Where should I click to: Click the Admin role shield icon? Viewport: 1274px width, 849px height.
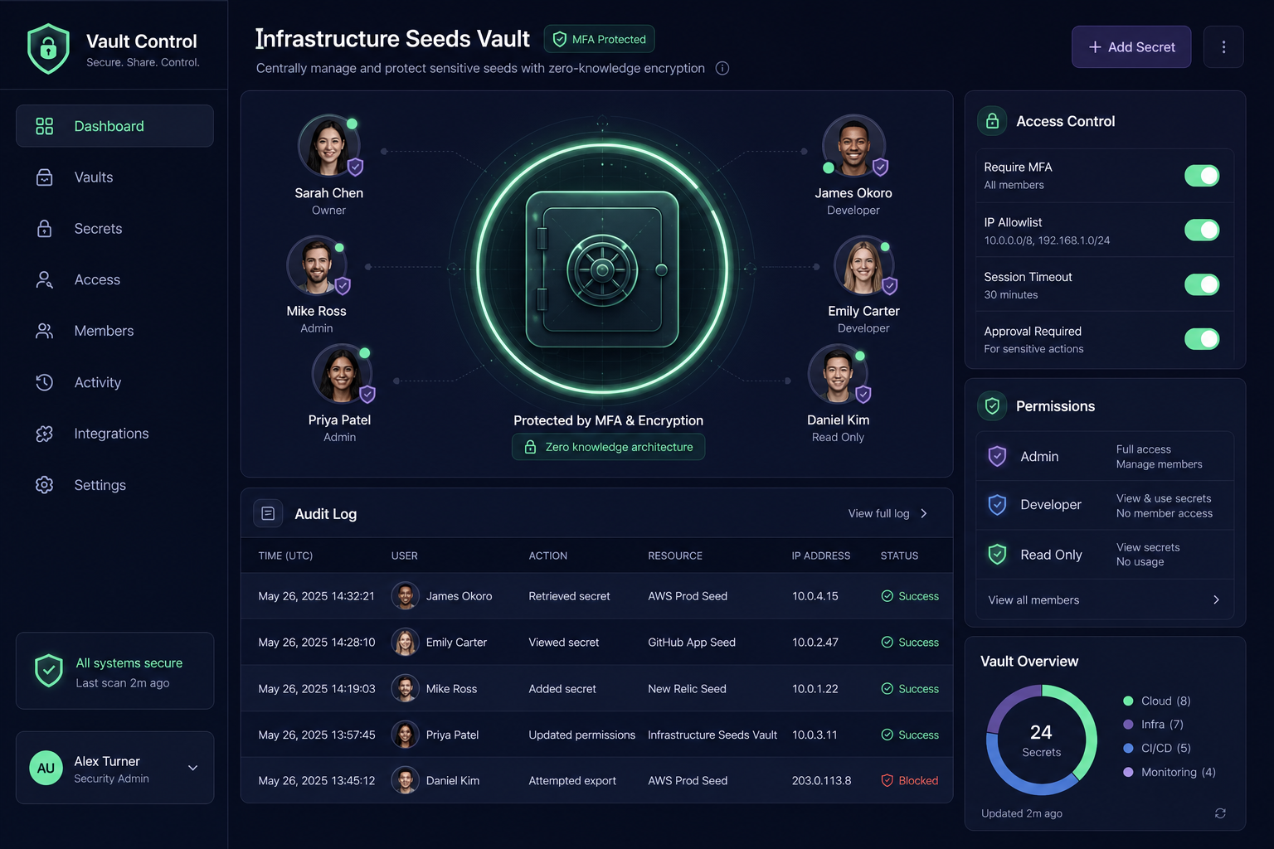pos(998,456)
